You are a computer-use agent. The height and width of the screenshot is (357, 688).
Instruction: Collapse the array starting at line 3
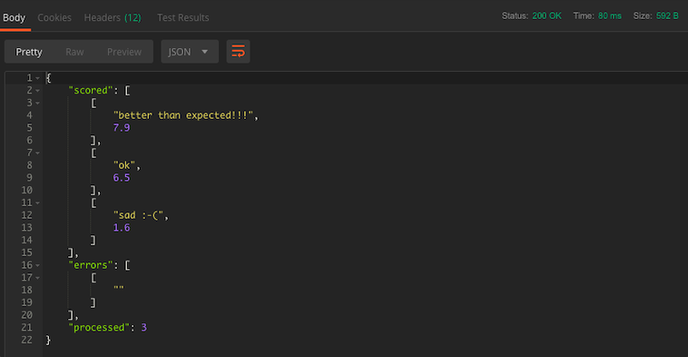pos(38,104)
